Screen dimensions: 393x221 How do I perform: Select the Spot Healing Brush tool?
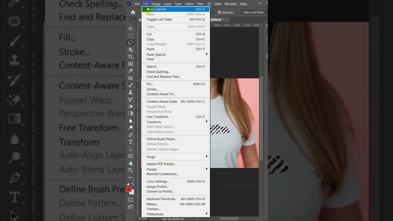[130, 78]
